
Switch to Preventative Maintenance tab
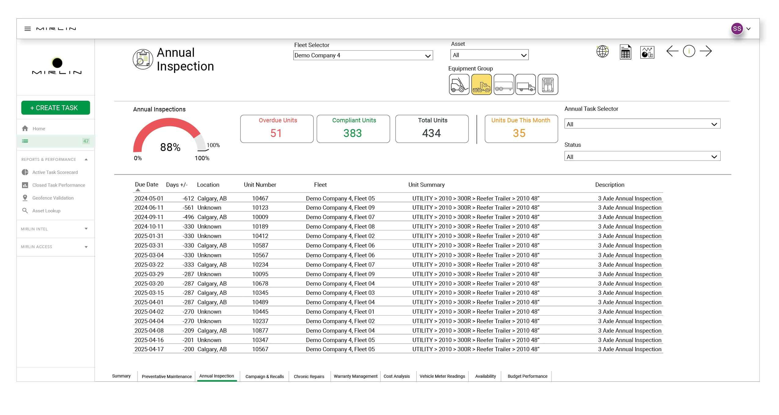166,376
